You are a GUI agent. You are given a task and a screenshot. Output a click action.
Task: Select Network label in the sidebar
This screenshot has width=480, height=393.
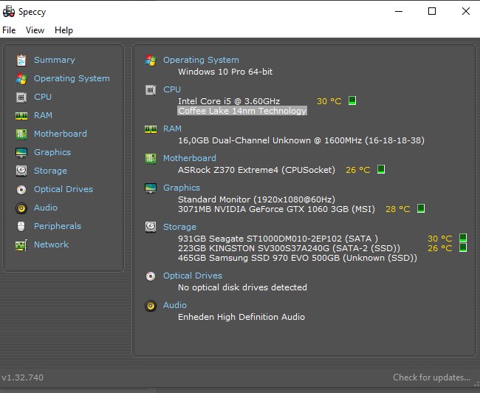51,245
